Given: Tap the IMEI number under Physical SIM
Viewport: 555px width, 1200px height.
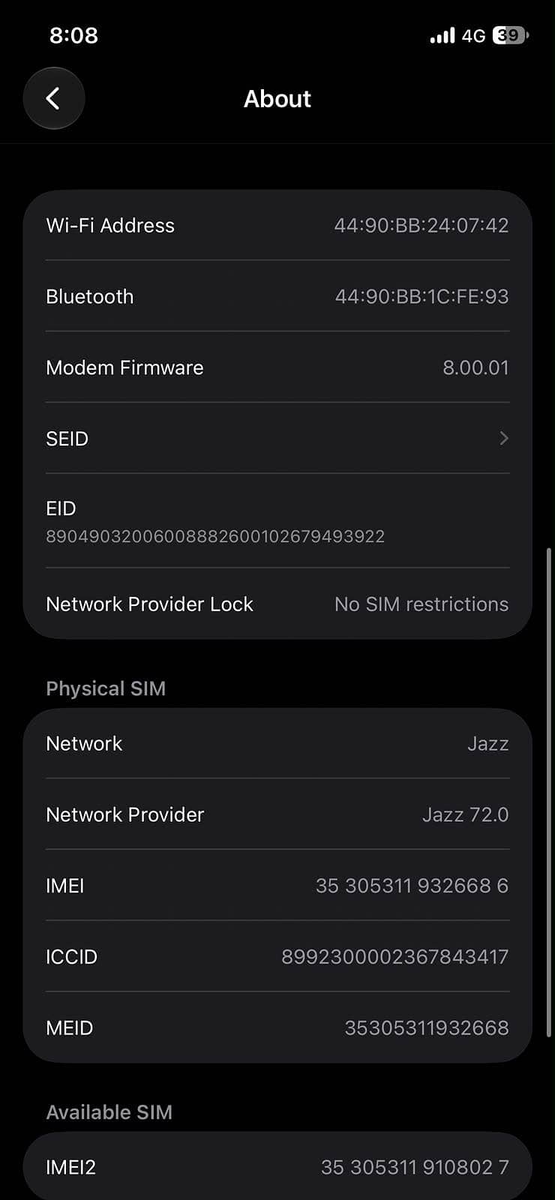Looking at the screenshot, I should pyautogui.click(x=412, y=886).
